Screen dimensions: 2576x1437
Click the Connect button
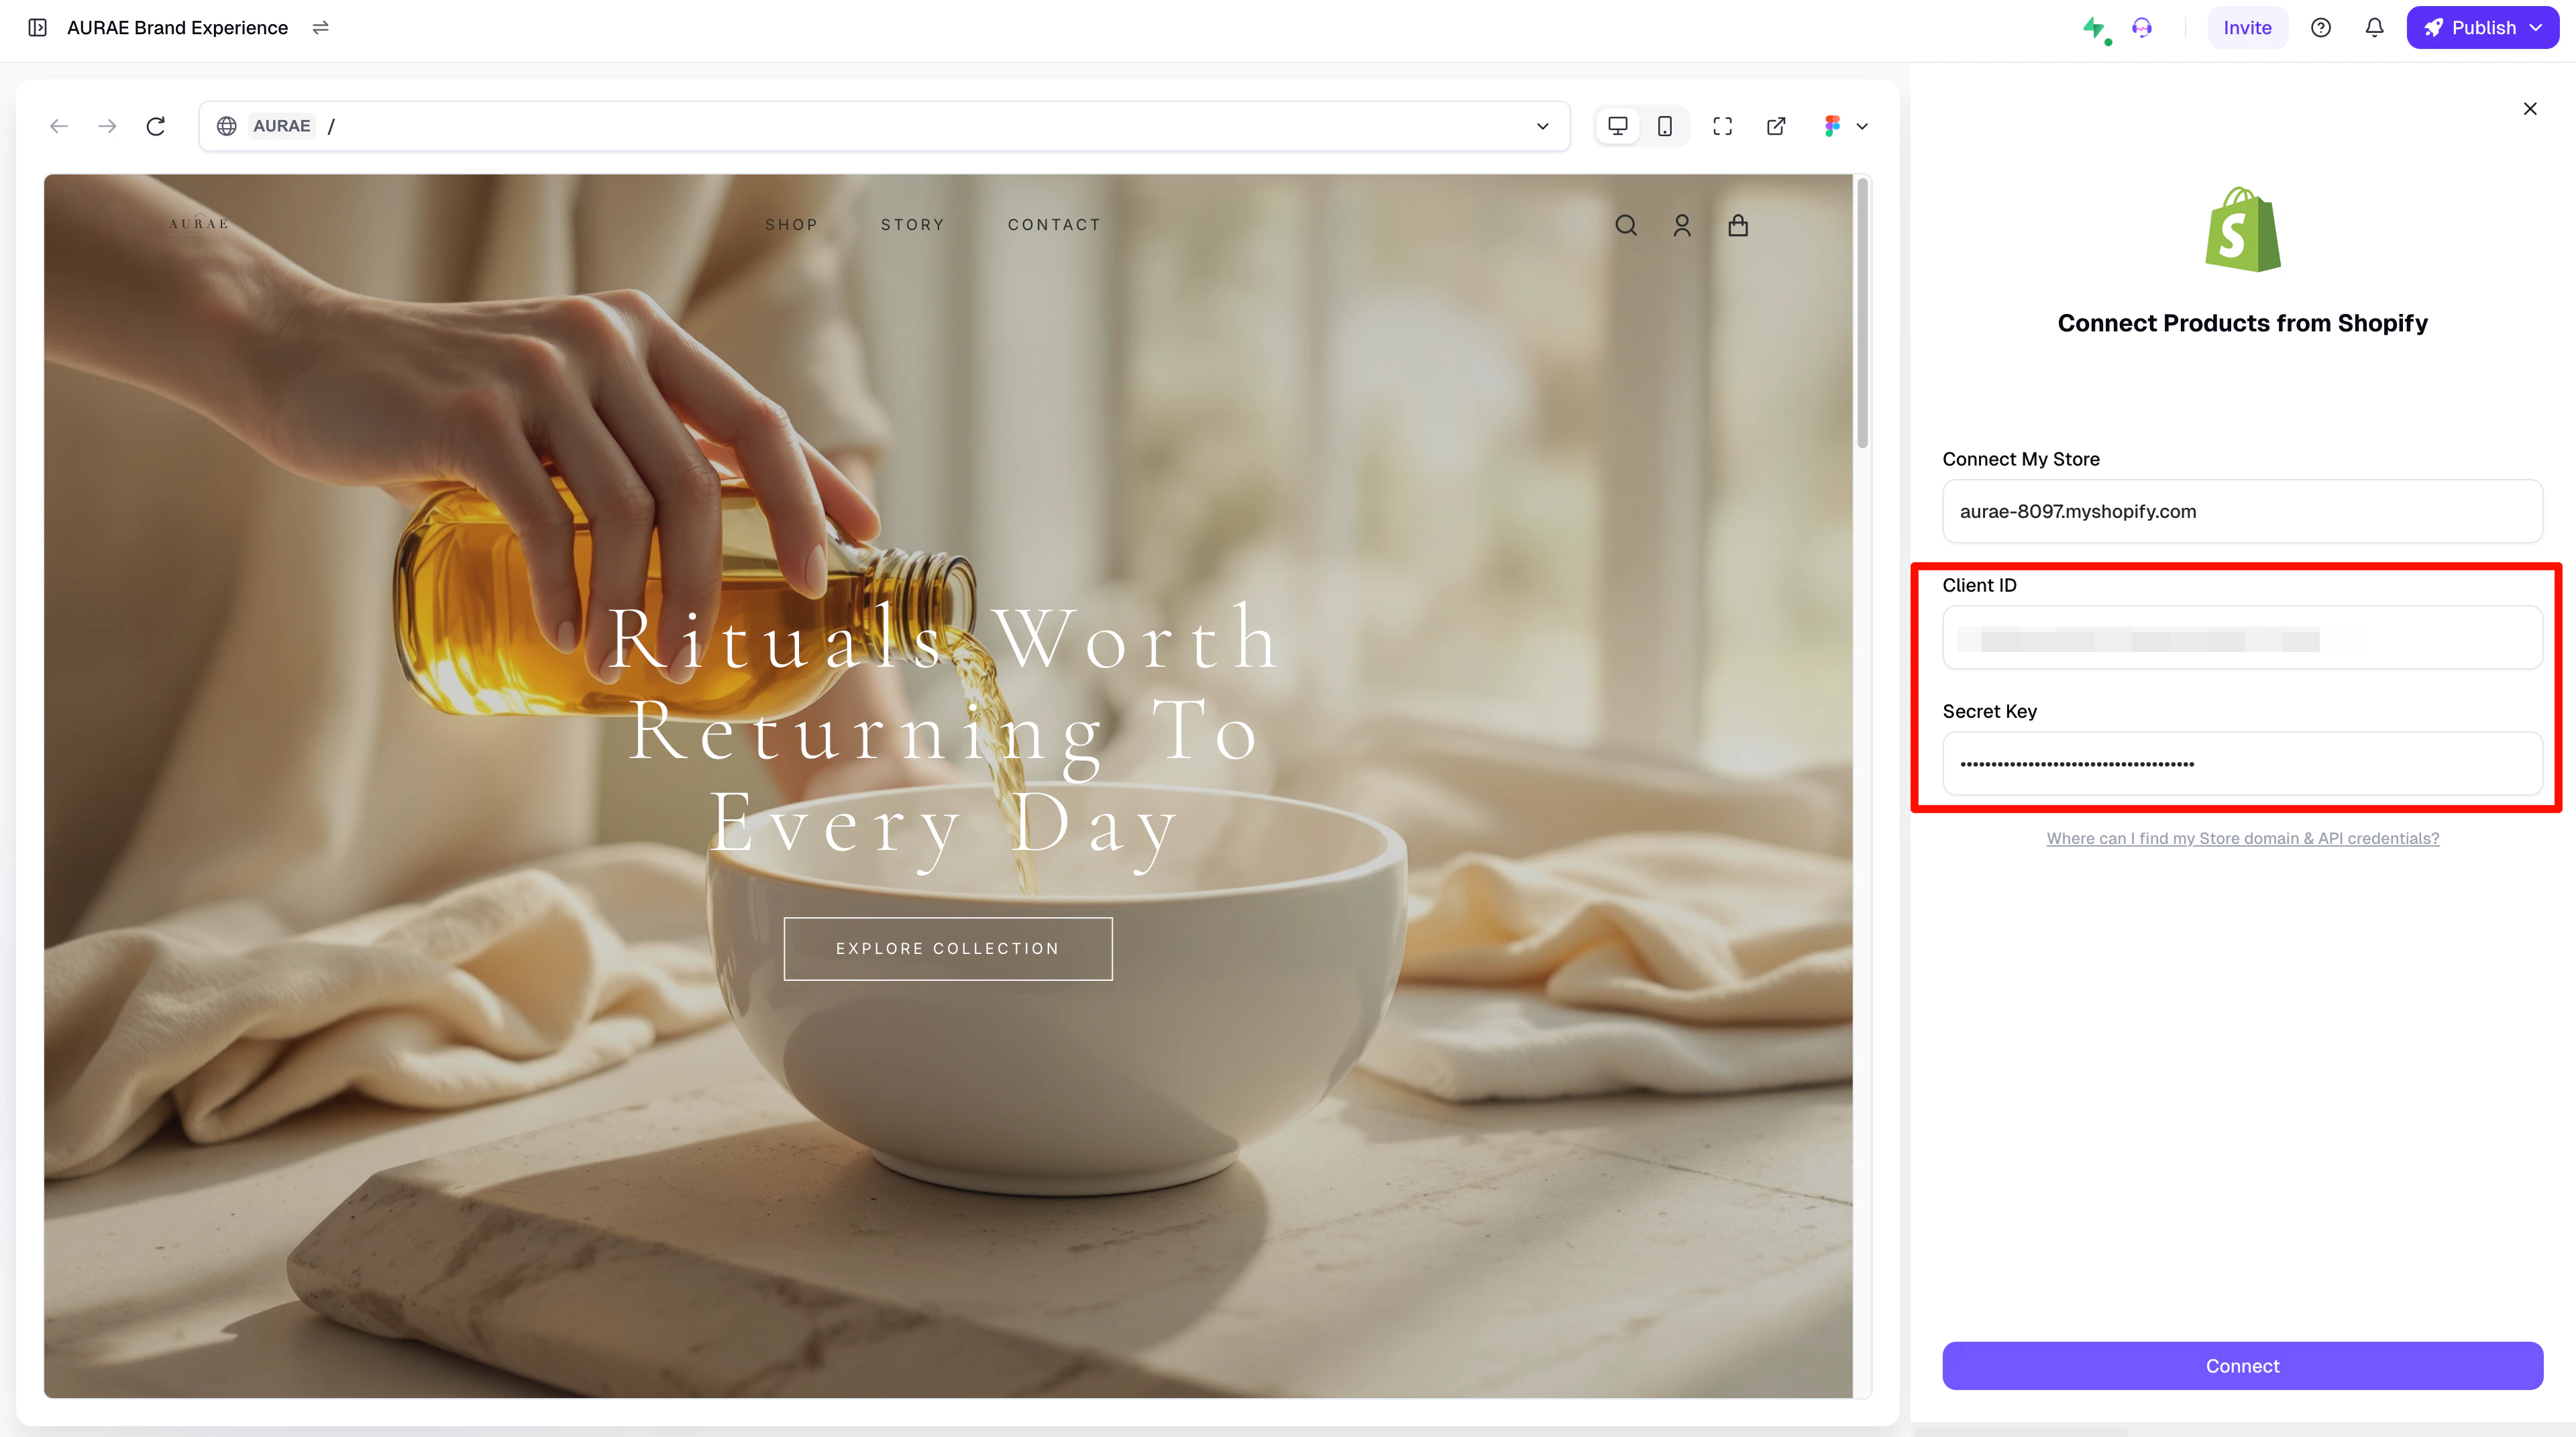[2242, 1366]
